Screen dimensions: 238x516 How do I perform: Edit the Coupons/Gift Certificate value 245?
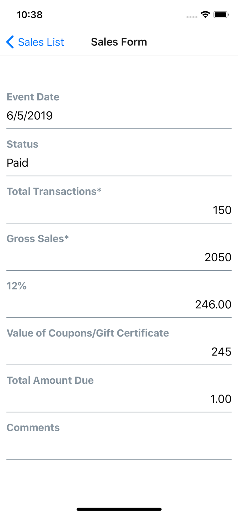(x=119, y=352)
